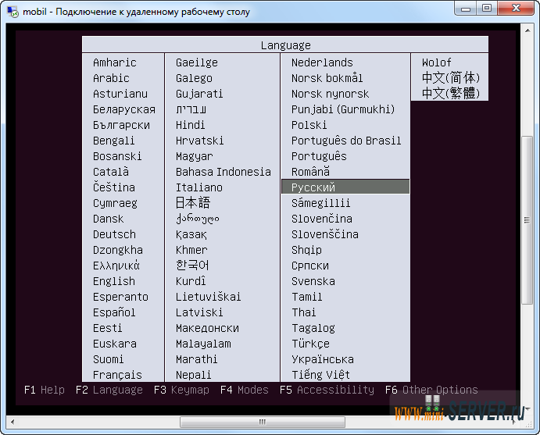Open F1 Help option

pyautogui.click(x=45, y=390)
